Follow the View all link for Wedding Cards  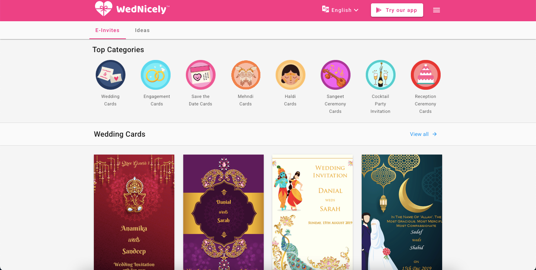coord(424,134)
